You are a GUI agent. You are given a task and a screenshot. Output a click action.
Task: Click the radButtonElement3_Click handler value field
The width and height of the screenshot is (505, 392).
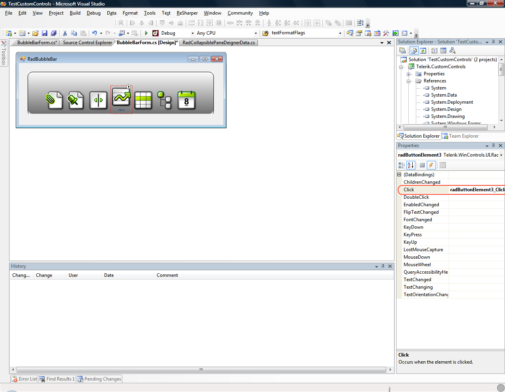click(477, 190)
